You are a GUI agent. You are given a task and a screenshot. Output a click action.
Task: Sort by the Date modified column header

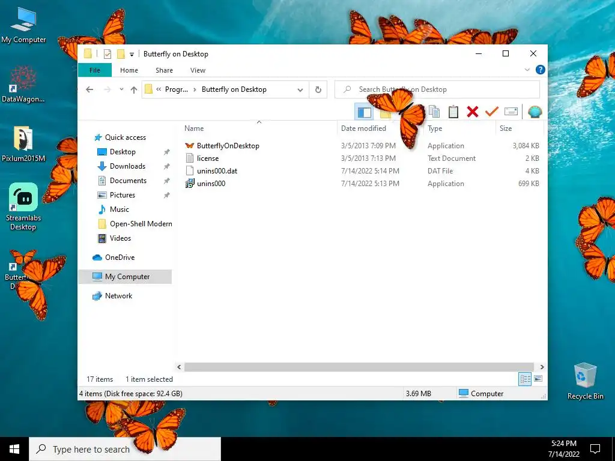tap(363, 128)
